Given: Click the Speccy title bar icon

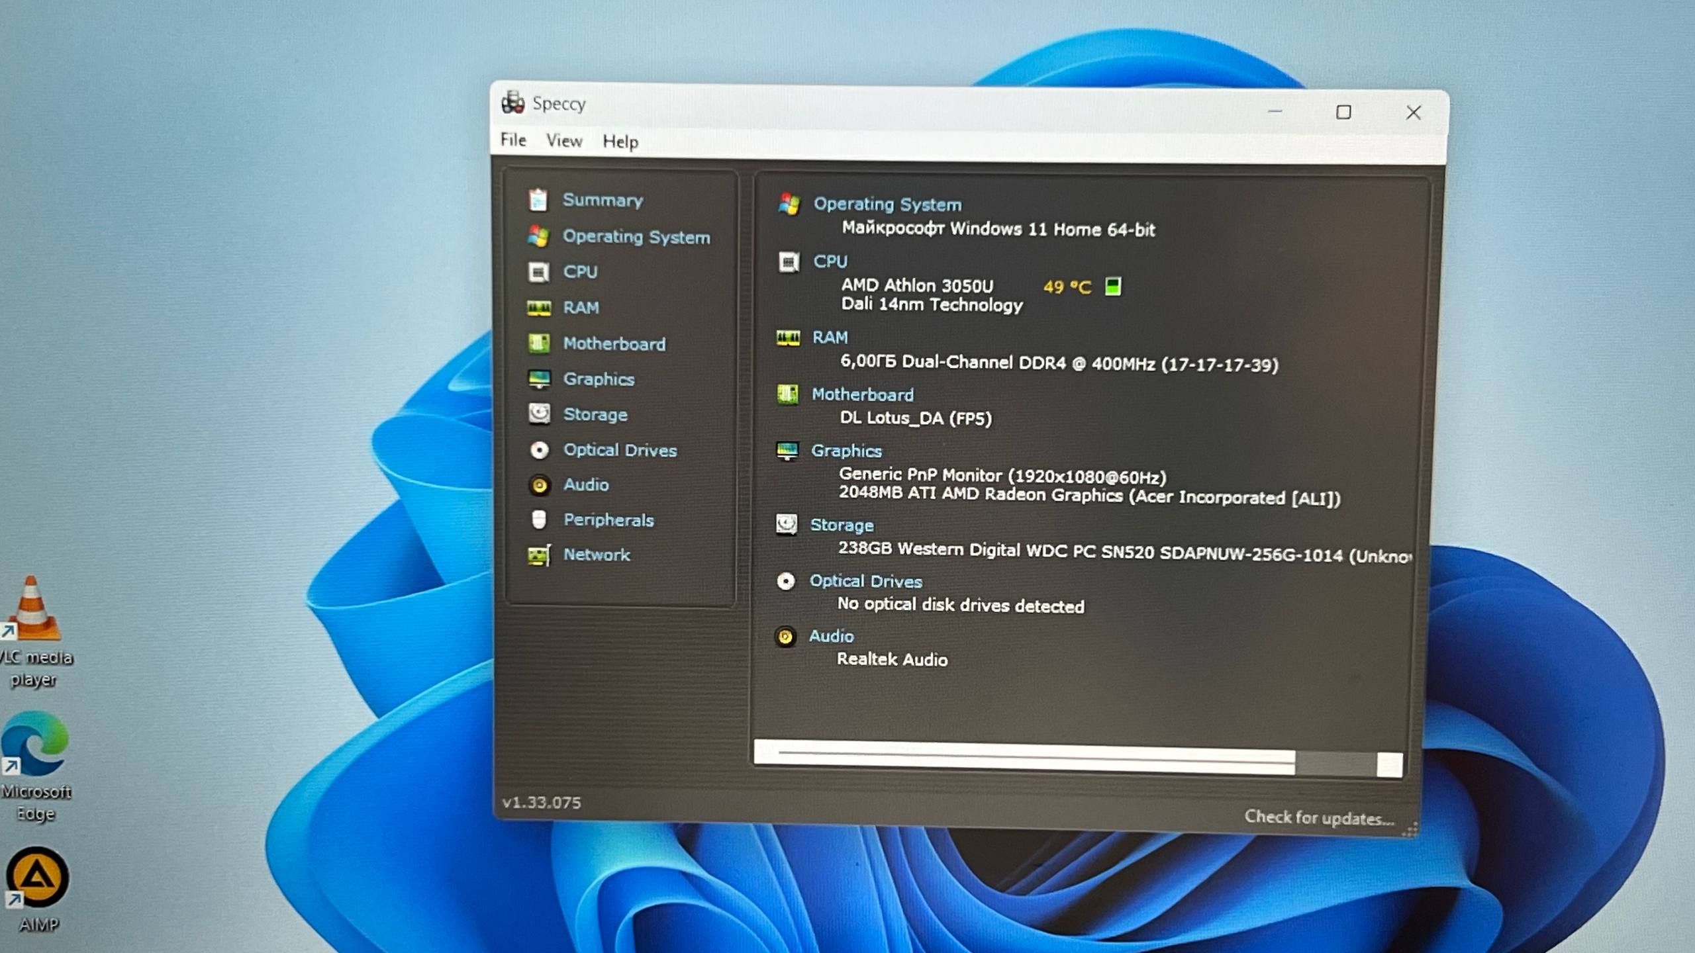Looking at the screenshot, I should coord(512,103).
